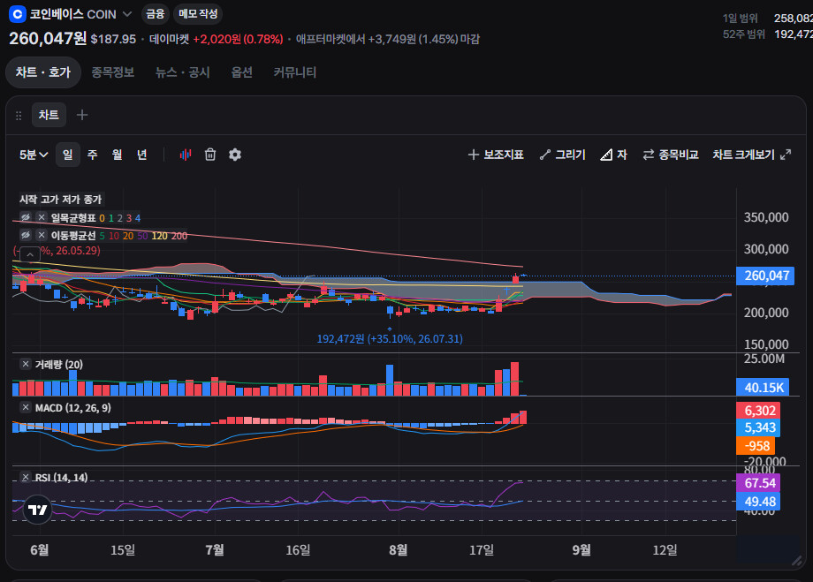This screenshot has width=813, height=582.
Task: Remove the MACD indicator with its X
Action: click(x=26, y=407)
